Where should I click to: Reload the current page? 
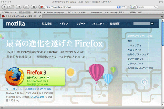[19, 7]
